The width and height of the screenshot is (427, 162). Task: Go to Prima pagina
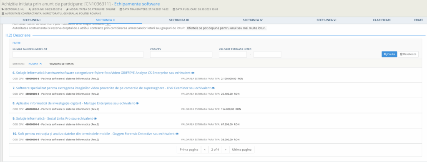click(x=189, y=150)
